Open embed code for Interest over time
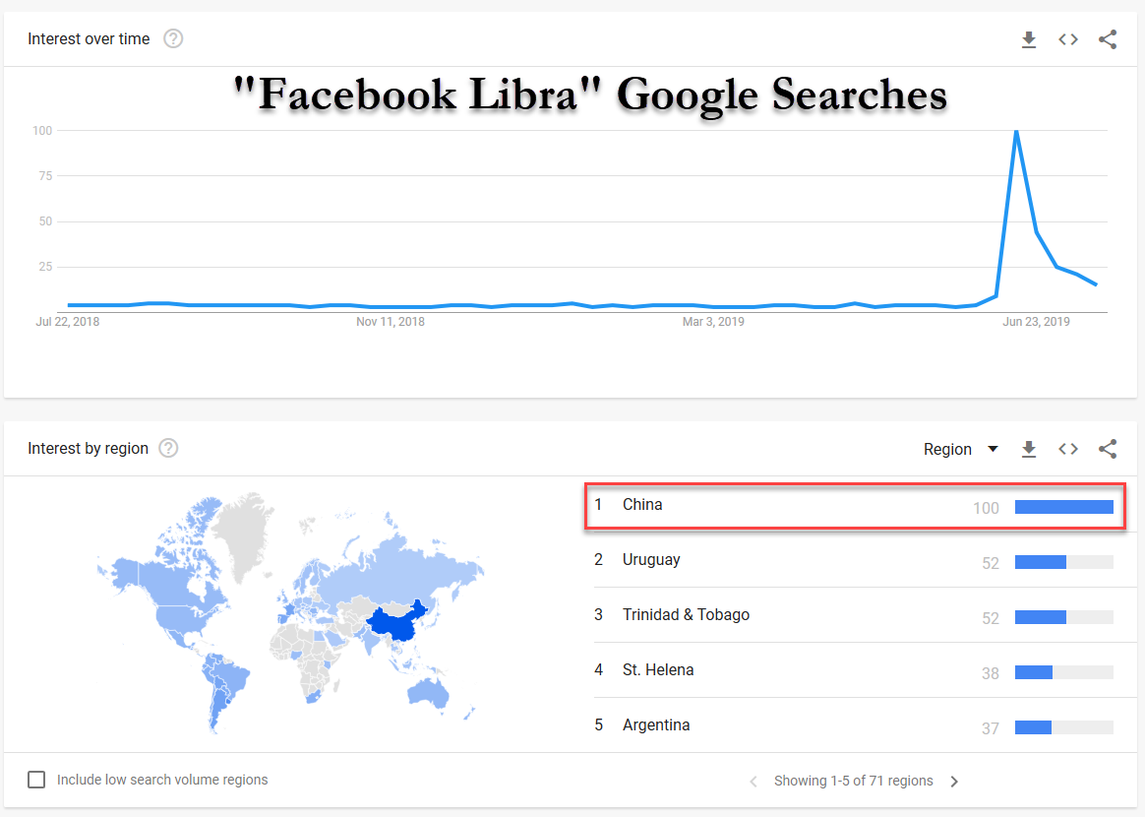The height and width of the screenshot is (817, 1145). click(x=1067, y=39)
